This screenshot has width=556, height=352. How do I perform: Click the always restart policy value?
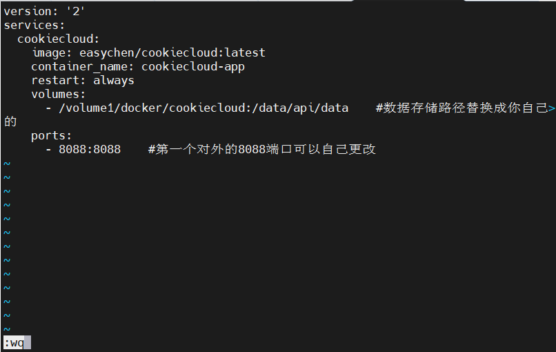pos(114,80)
